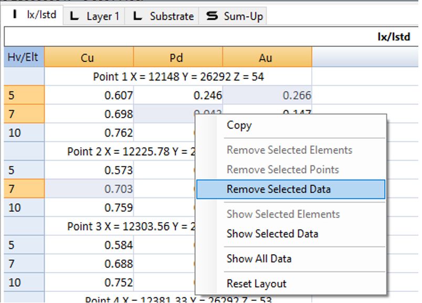The image size is (422, 303).
Task: Click the Cu value 0.703 cell
Action: click(89, 189)
